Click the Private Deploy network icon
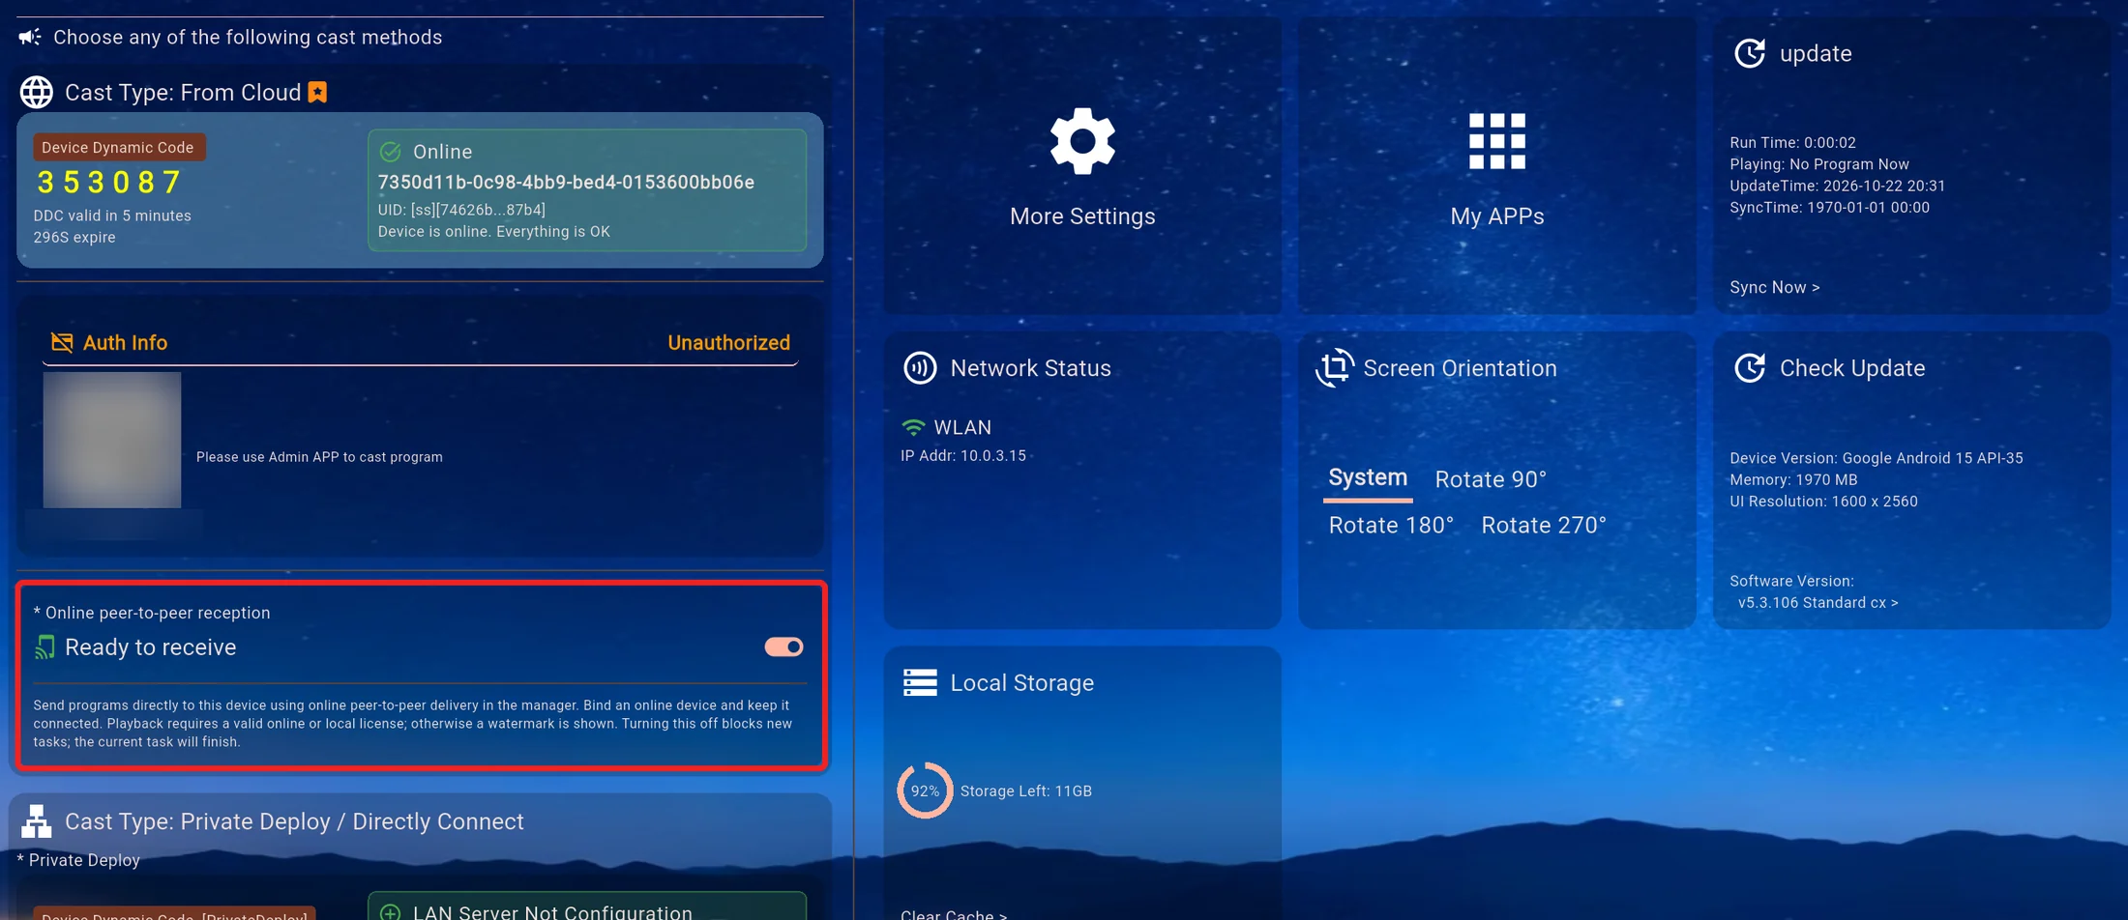Image resolution: width=2128 pixels, height=920 pixels. click(x=37, y=821)
